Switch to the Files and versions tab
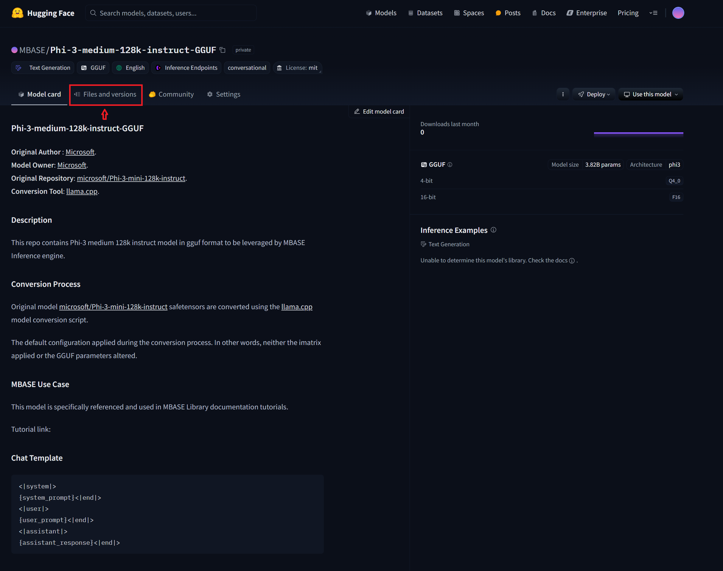 (x=105, y=94)
